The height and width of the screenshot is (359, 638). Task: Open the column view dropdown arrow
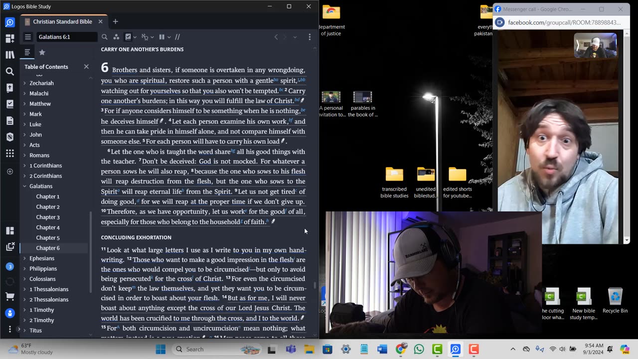[x=169, y=37]
